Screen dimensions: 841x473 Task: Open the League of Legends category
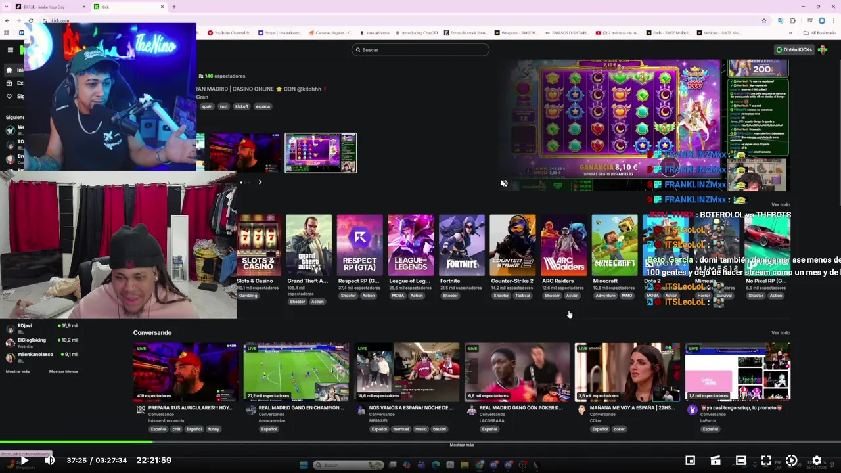(x=411, y=245)
